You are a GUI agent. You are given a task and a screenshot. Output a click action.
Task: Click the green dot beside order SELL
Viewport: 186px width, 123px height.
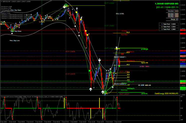tap(119, 66)
